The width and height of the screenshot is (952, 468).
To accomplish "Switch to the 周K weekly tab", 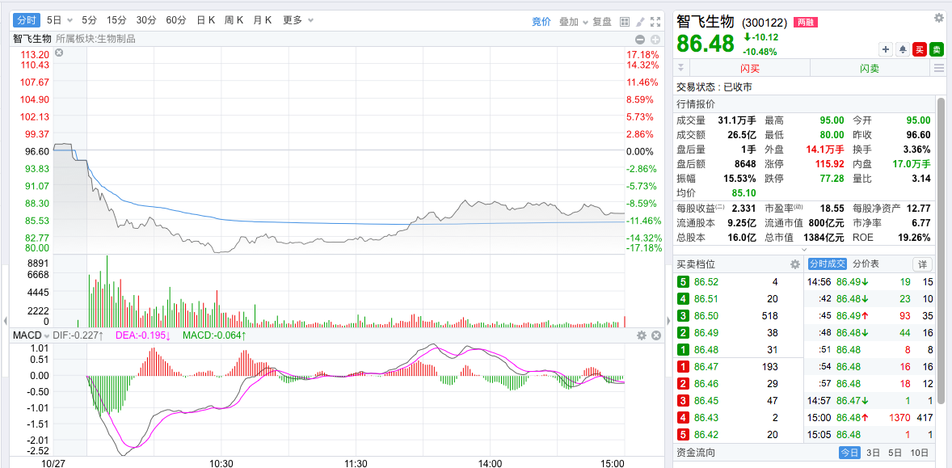I will pyautogui.click(x=234, y=20).
